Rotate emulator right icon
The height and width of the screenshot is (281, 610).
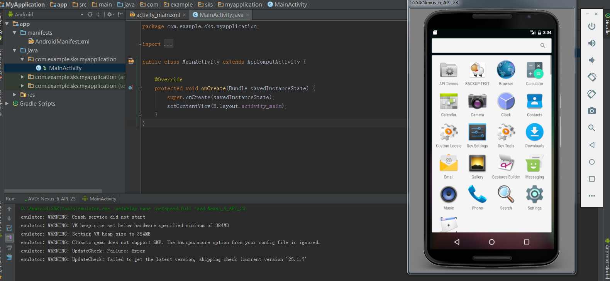(592, 94)
